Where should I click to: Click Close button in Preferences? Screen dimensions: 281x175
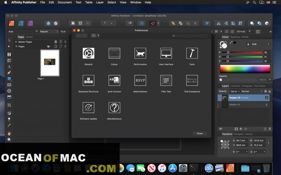click(x=200, y=133)
